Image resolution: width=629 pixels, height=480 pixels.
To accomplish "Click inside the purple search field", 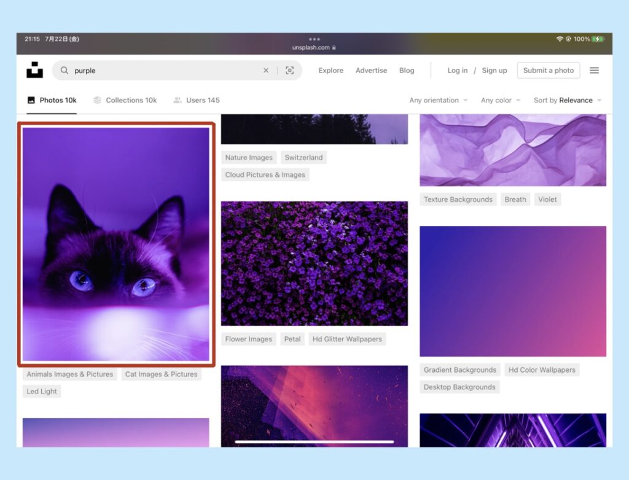I will click(x=177, y=71).
